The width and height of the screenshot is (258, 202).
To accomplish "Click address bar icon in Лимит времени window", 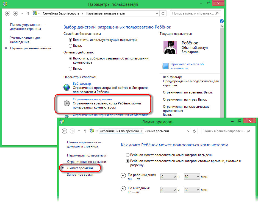I will point(92,131).
